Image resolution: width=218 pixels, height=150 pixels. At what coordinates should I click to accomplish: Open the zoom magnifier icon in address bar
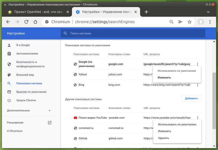click(x=171, y=22)
